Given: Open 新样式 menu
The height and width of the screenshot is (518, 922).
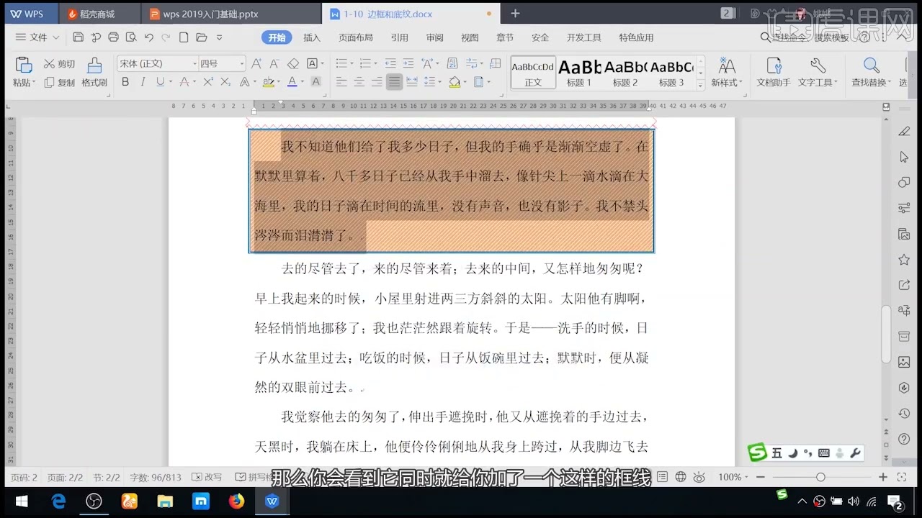Looking at the screenshot, I should coord(727,73).
